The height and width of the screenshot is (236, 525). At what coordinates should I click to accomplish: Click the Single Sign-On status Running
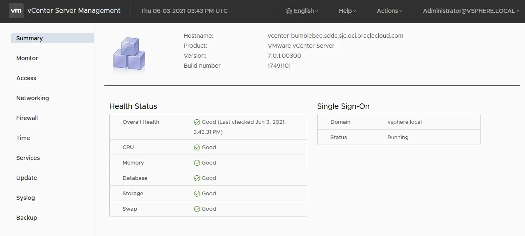[x=398, y=138]
